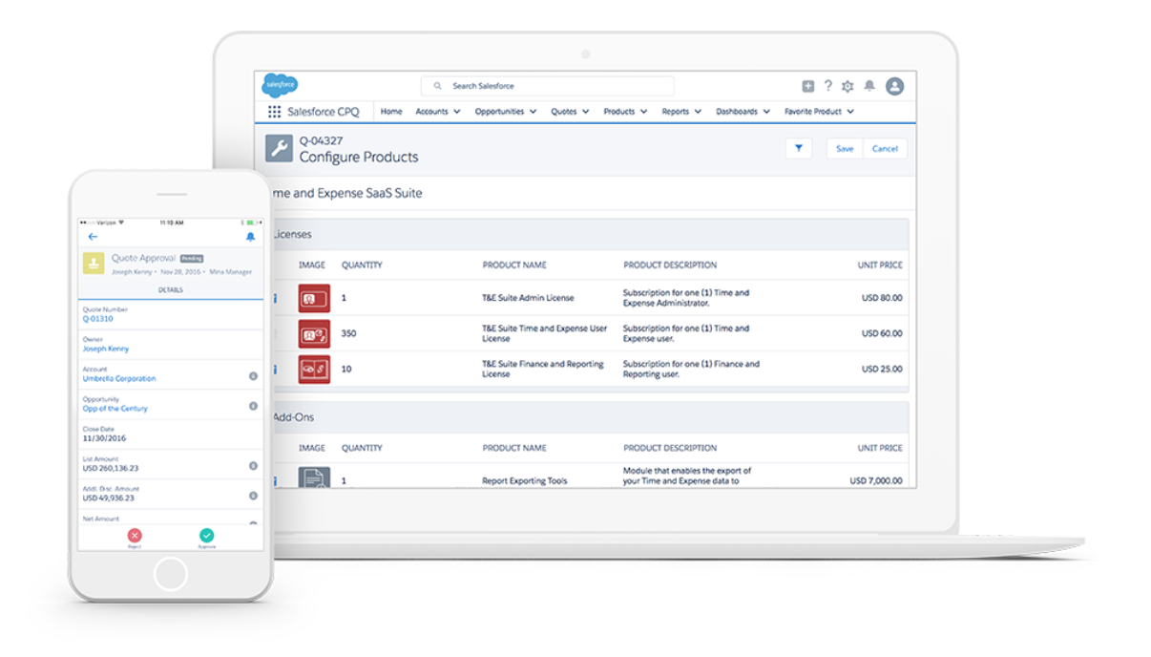The image size is (1151, 657).
Task: Expand the Accounts tab chevron
Action: pos(457,112)
